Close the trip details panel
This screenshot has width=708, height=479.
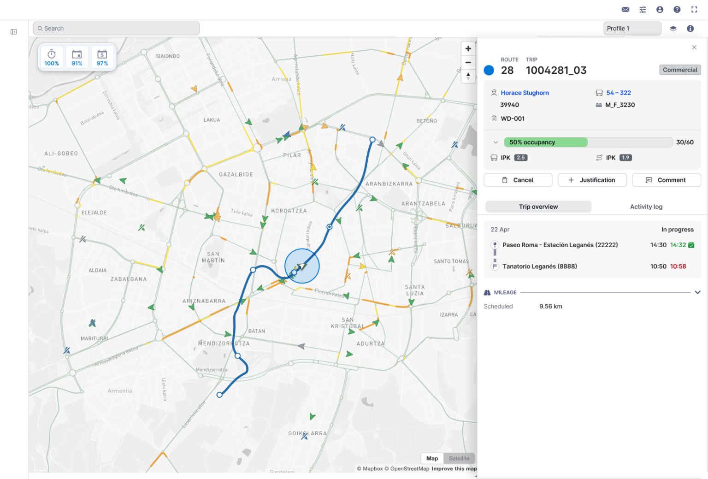[694, 47]
